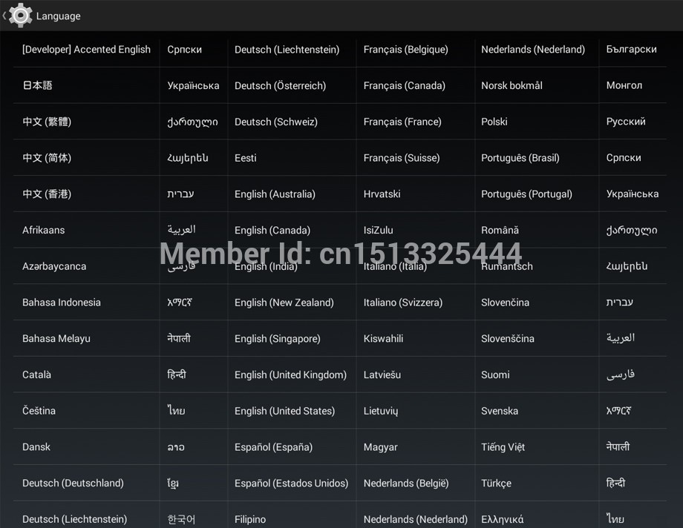
Task: Choose 한국어 as the language
Action: 181,519
